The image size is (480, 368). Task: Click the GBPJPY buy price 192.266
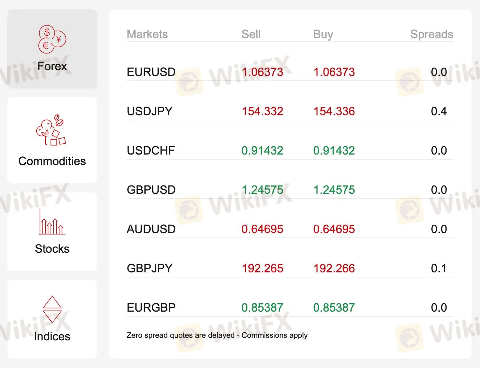(x=334, y=268)
